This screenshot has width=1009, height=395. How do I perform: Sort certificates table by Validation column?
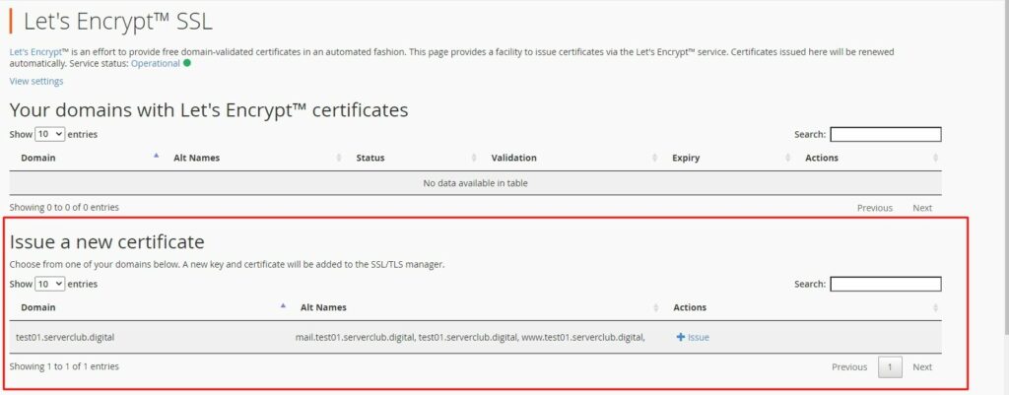click(x=571, y=158)
